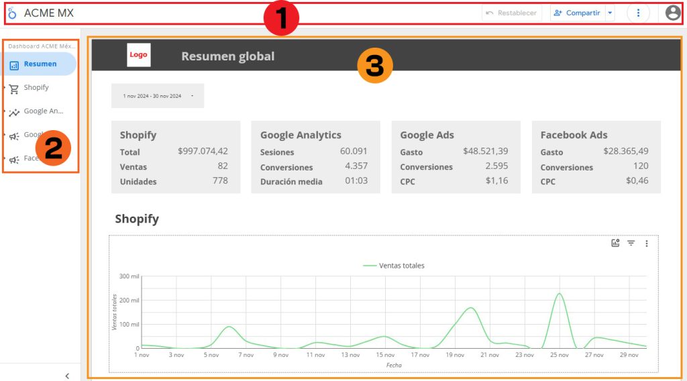
Task: Click the Restablecer reset button
Action: point(512,13)
